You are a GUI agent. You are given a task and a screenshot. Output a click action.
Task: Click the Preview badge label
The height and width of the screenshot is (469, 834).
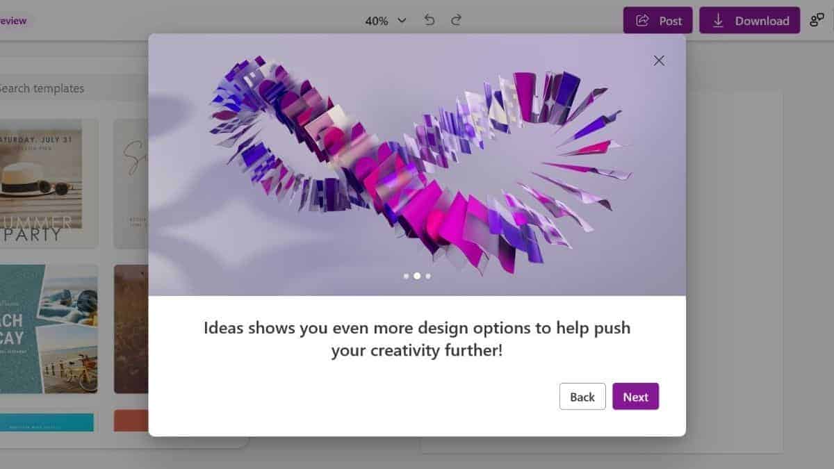13,21
